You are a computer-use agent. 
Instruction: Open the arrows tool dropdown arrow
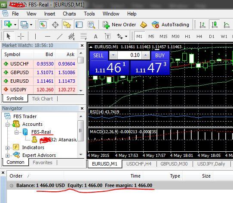[126, 37]
